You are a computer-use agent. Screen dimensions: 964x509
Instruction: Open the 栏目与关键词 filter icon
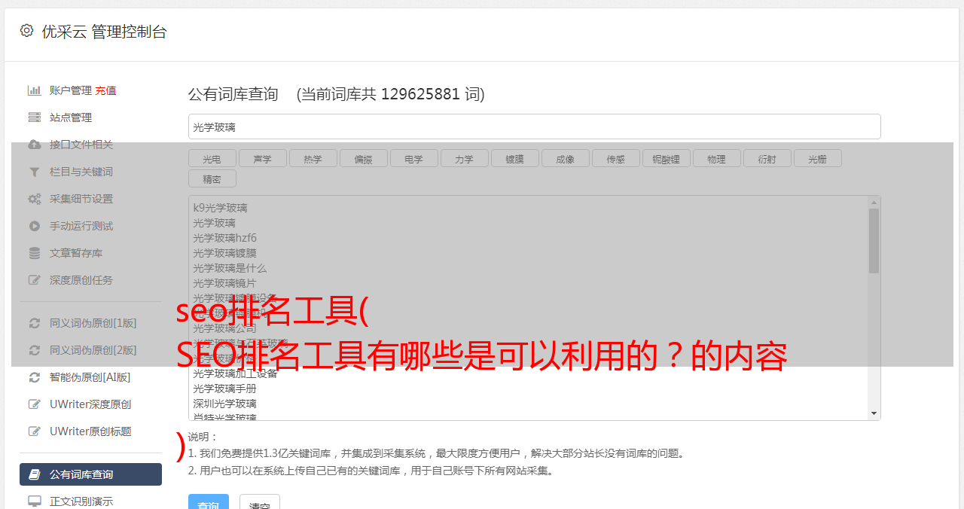pos(35,172)
